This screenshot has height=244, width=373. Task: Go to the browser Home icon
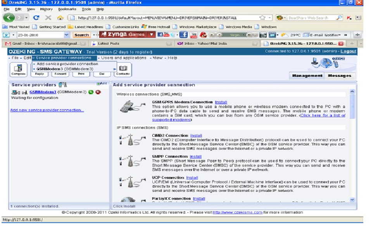tap(60, 17)
